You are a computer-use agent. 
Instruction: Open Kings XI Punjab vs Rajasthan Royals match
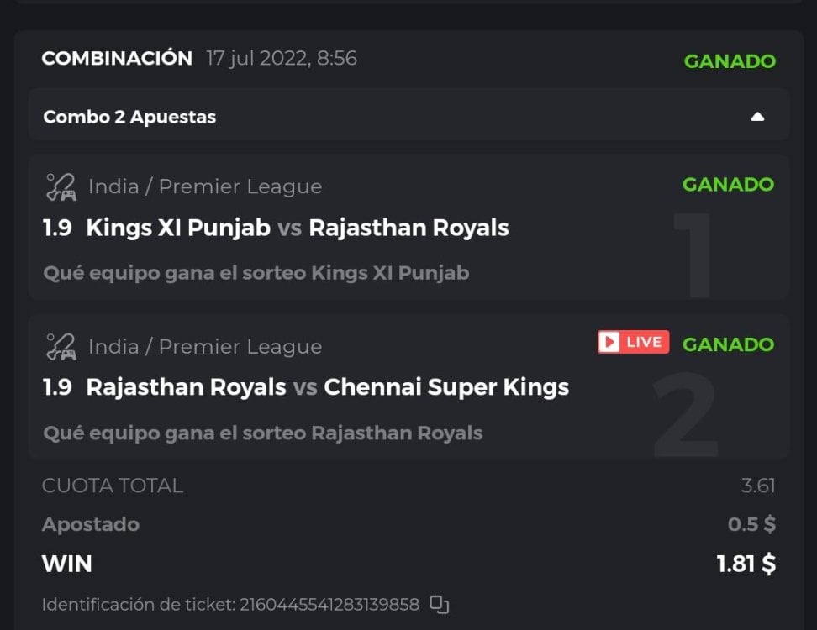coord(298,228)
